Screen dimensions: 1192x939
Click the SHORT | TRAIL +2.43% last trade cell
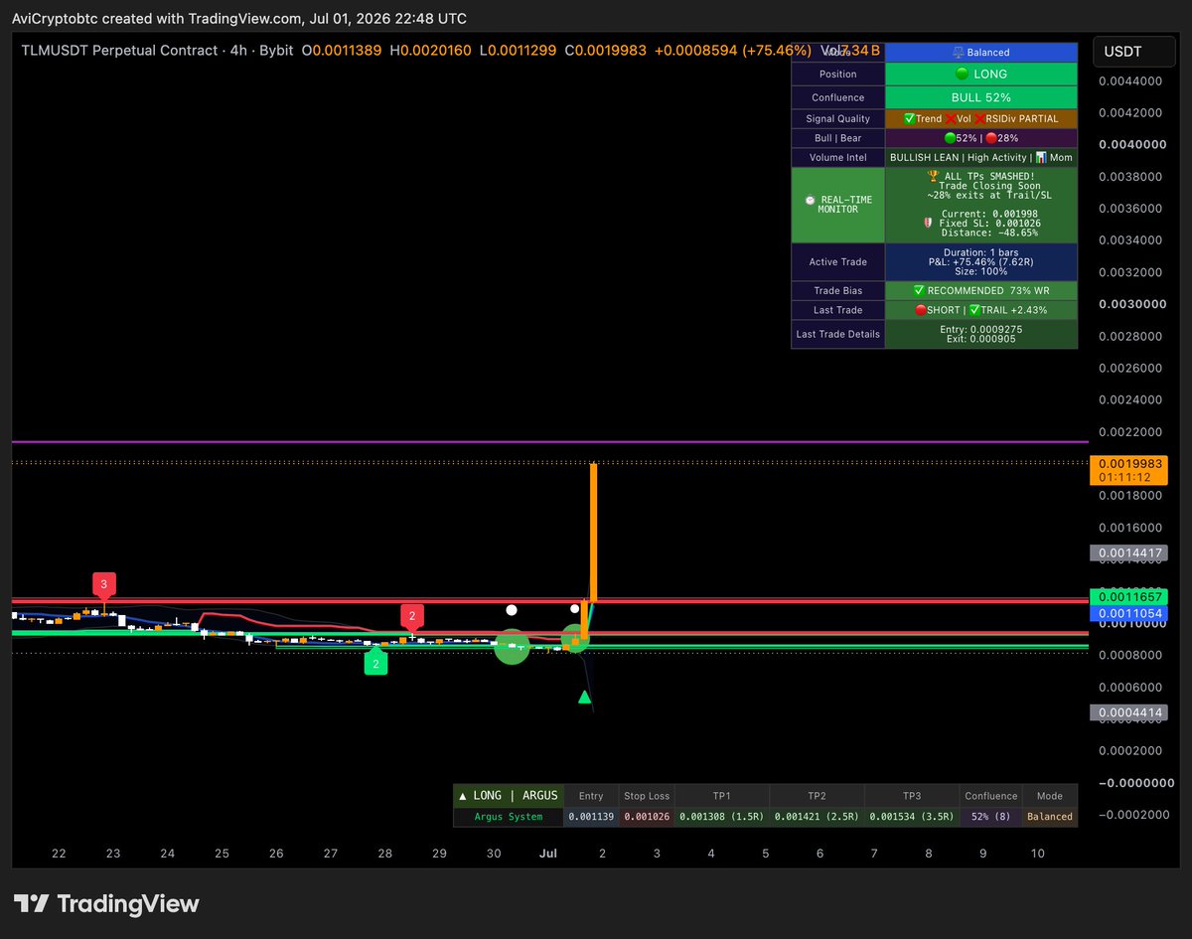[x=980, y=310]
